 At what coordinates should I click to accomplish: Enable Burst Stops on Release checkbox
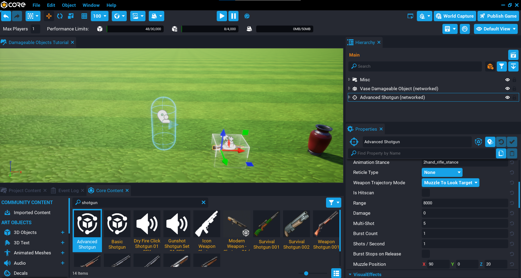pyautogui.click(x=426, y=254)
